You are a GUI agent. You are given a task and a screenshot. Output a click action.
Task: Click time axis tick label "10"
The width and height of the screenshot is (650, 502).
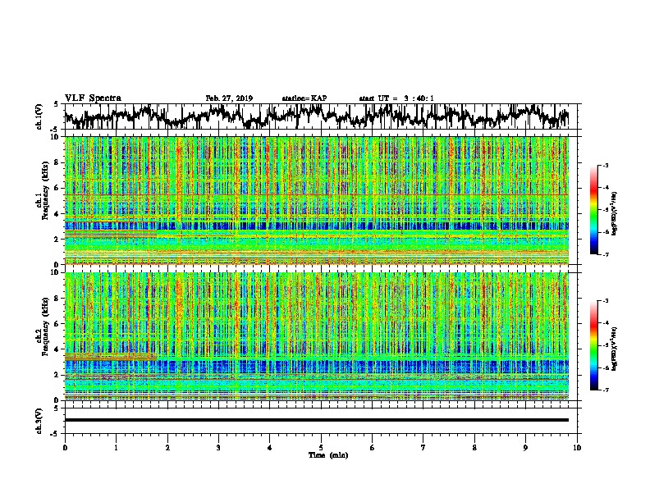point(577,448)
